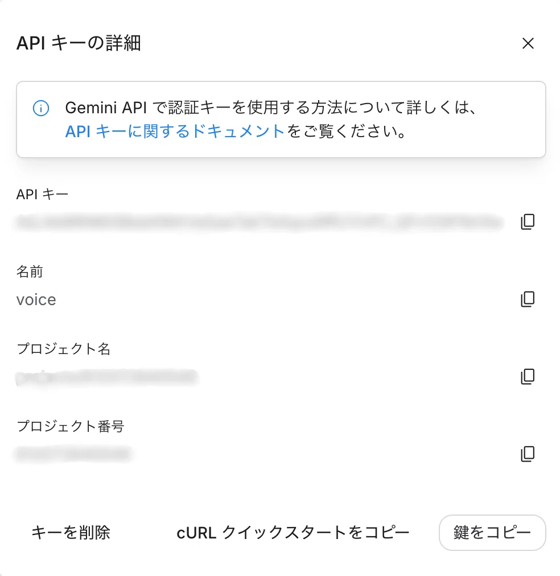This screenshot has width=560, height=576.
Task: Click the キーを削除 button
Action: (x=71, y=532)
